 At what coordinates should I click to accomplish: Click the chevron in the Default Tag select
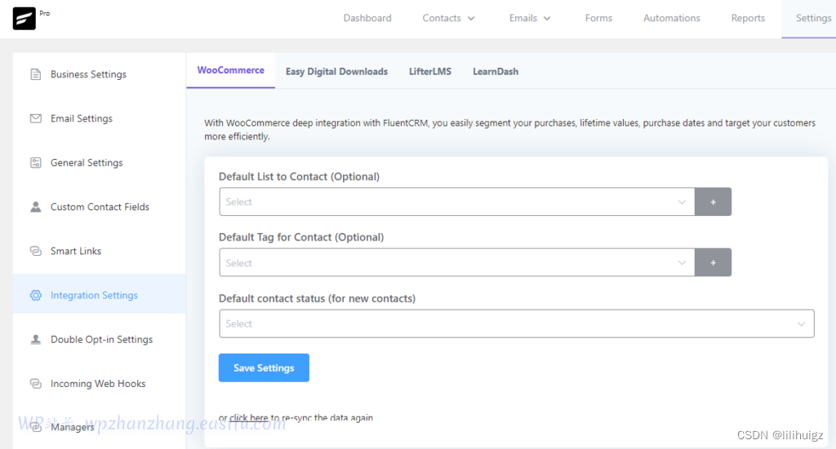pyautogui.click(x=682, y=263)
